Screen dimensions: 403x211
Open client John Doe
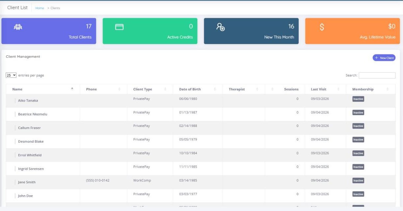click(x=25, y=196)
